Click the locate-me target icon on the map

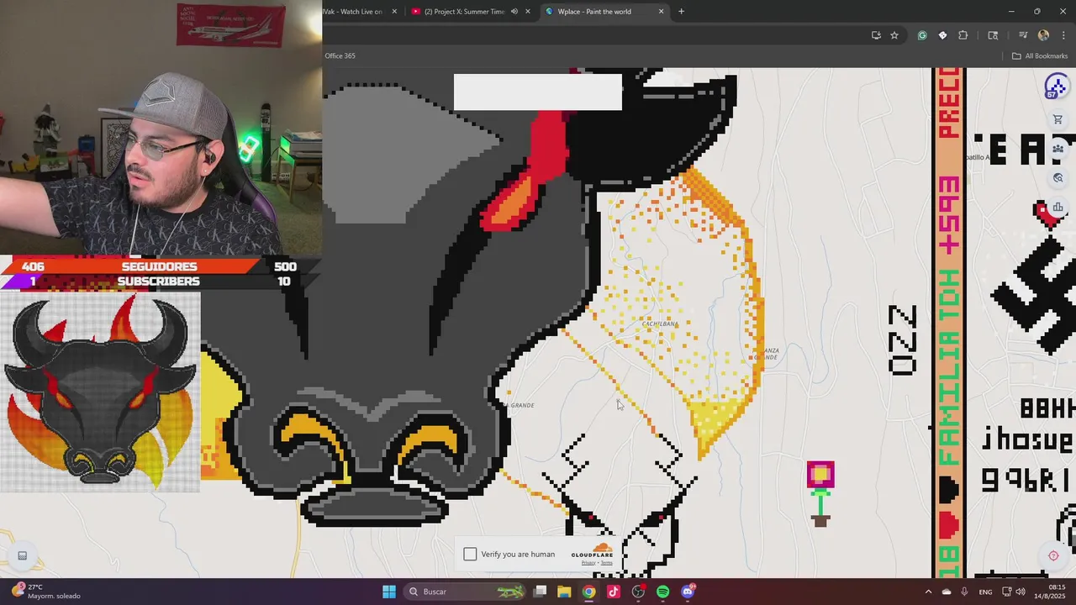1053,555
